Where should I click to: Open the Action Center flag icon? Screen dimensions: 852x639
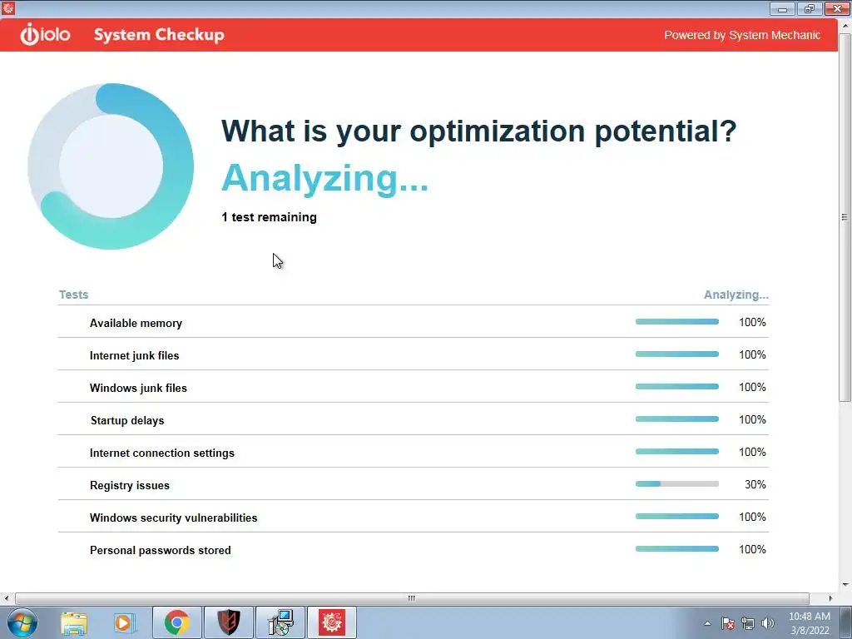[727, 623]
